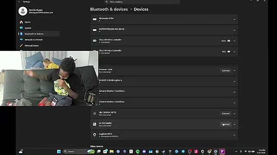Click the user profile avatar
The image size is (277, 155).
(23, 11)
